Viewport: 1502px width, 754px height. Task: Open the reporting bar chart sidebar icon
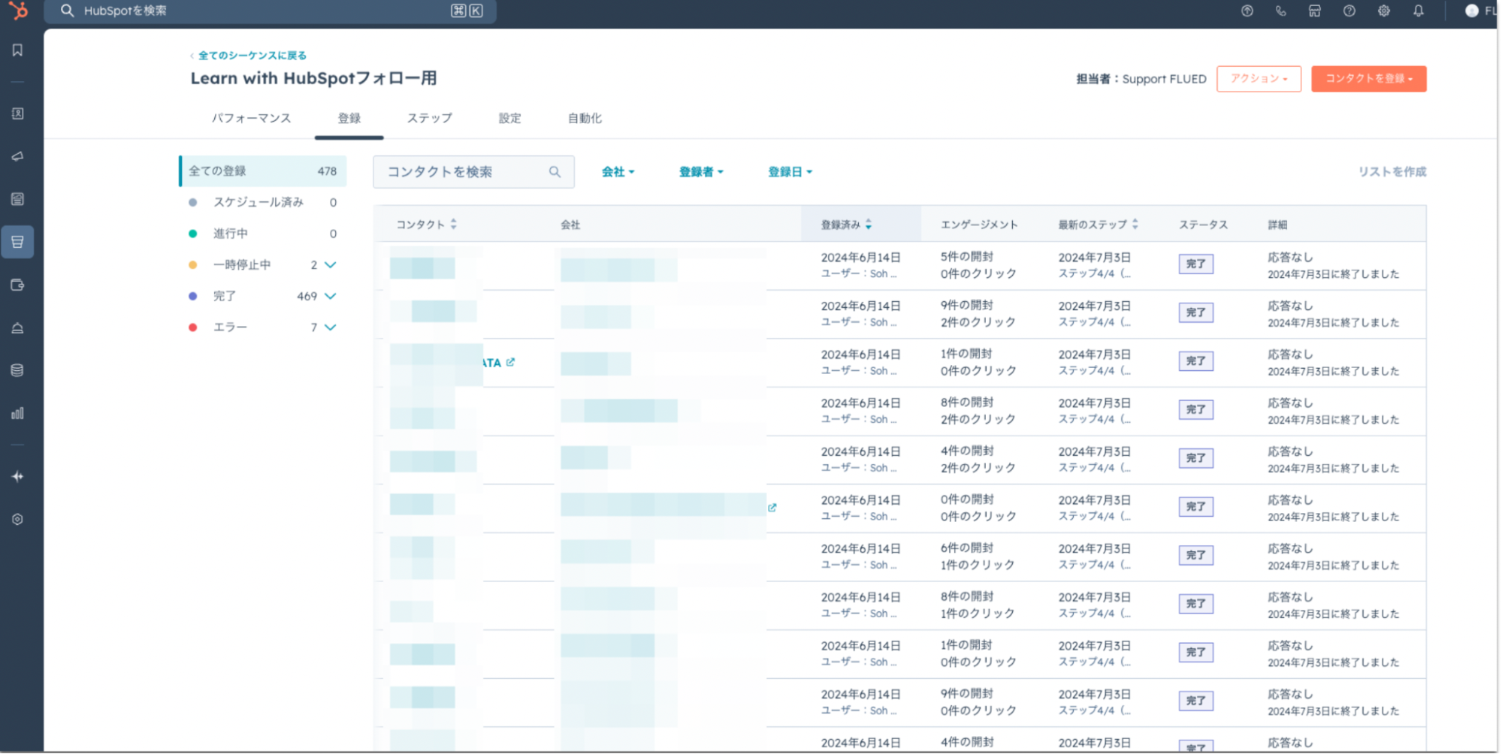17,413
